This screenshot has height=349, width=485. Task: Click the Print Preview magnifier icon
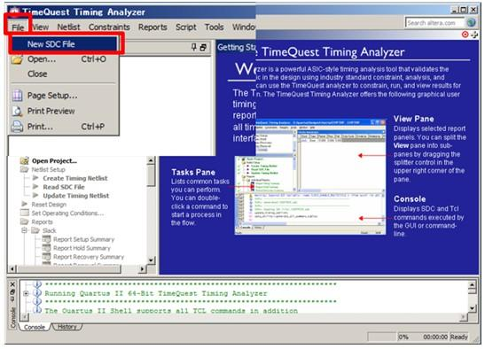point(18,111)
